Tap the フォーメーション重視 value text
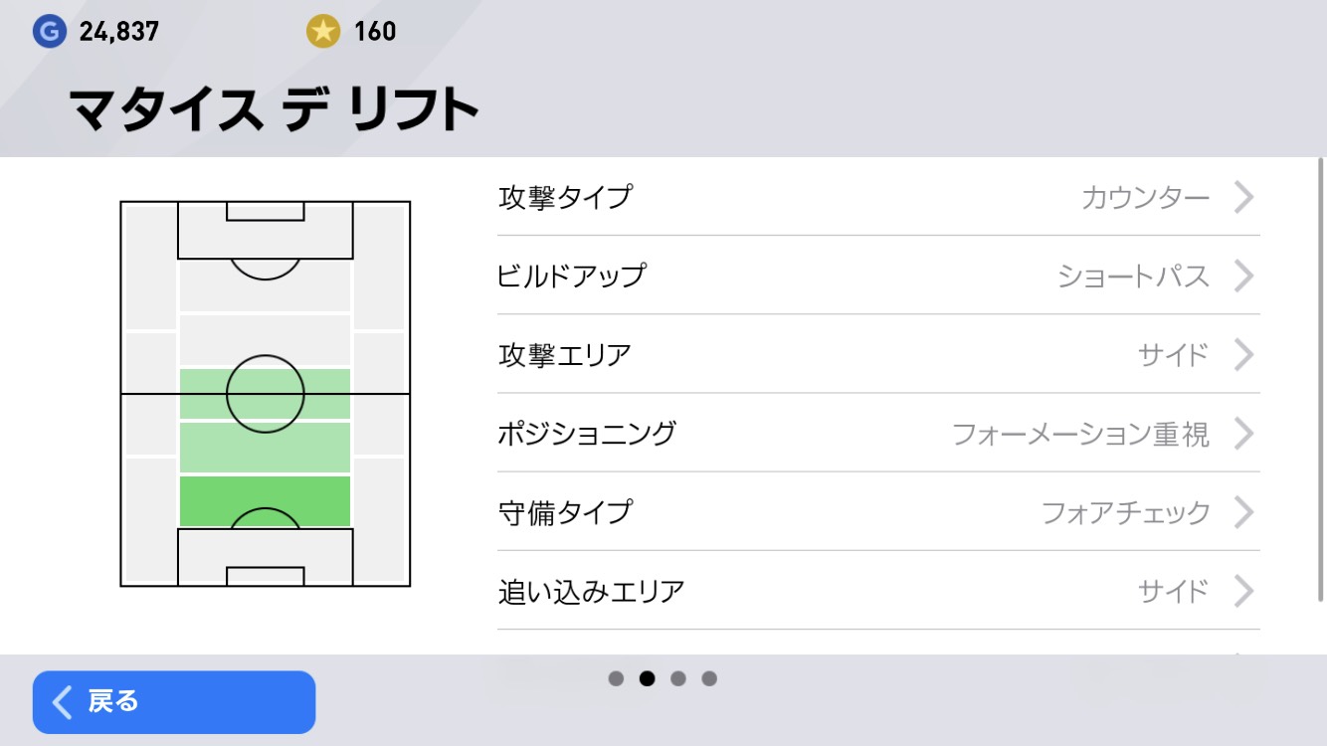 (1081, 434)
